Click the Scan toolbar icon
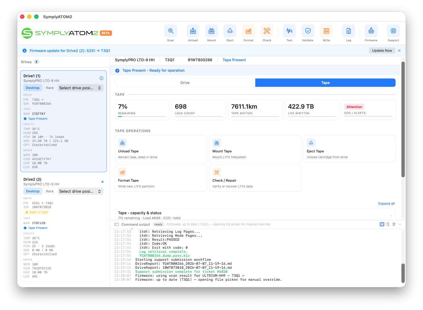This screenshot has height=310, width=423. (170, 31)
